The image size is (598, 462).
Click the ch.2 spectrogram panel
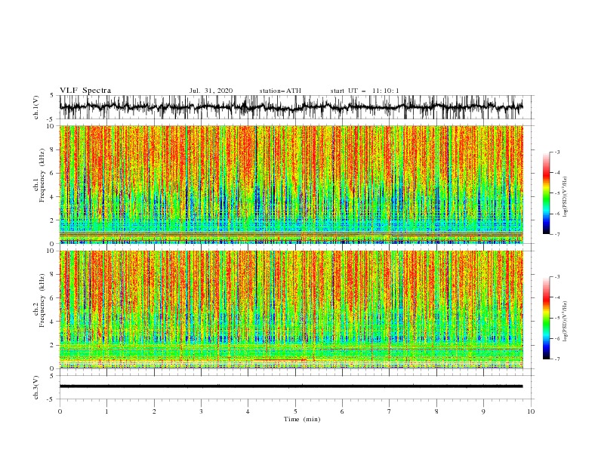[x=291, y=310]
